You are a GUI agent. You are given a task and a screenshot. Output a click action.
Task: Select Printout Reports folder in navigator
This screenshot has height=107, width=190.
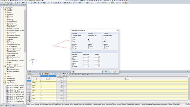point(11,80)
